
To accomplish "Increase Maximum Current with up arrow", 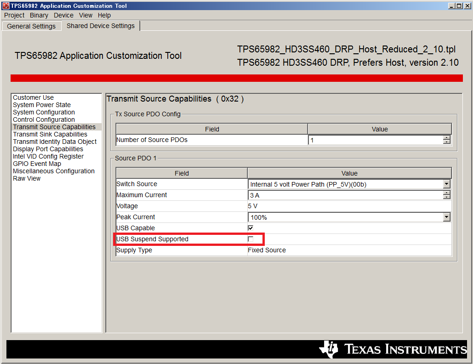I will click(447, 193).
